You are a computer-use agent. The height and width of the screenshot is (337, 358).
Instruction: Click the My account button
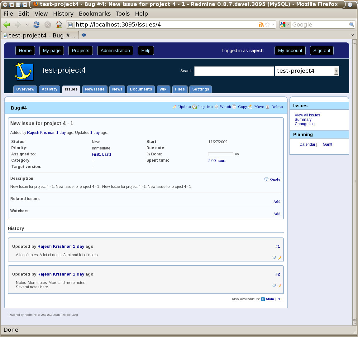click(x=290, y=51)
